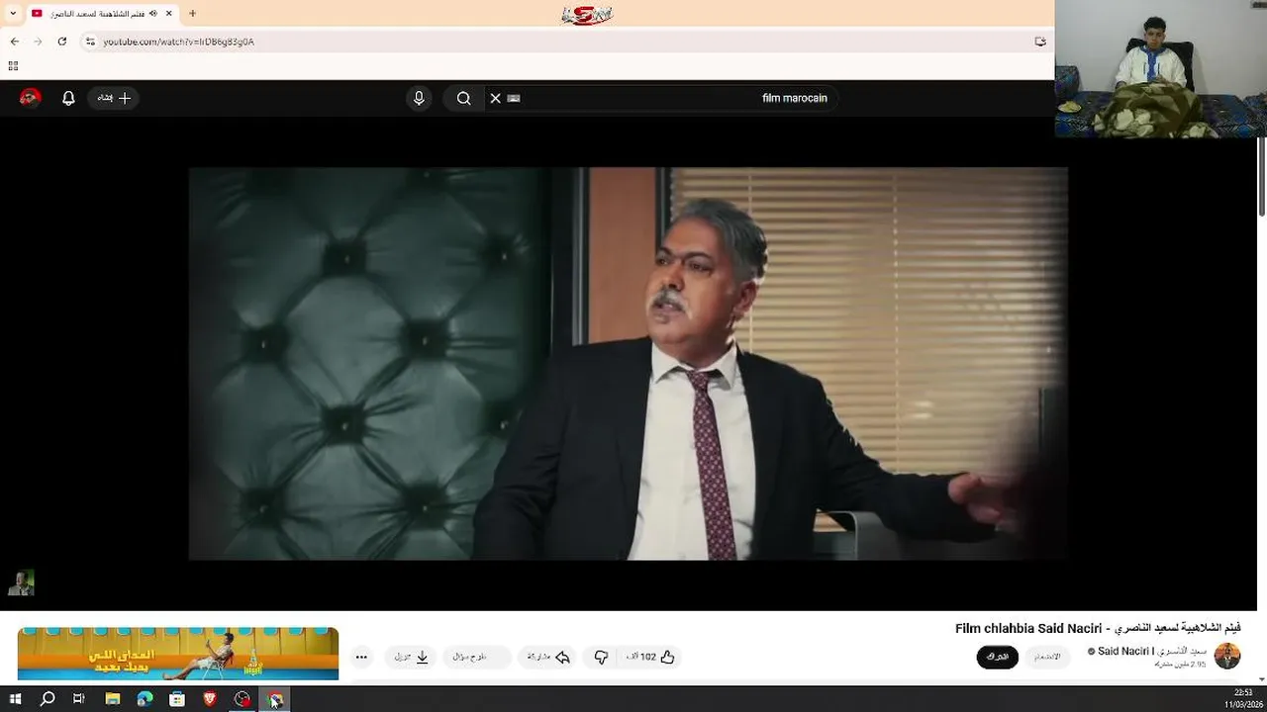Launch Brave browser from taskbar
The height and width of the screenshot is (712, 1267).
[x=210, y=699]
